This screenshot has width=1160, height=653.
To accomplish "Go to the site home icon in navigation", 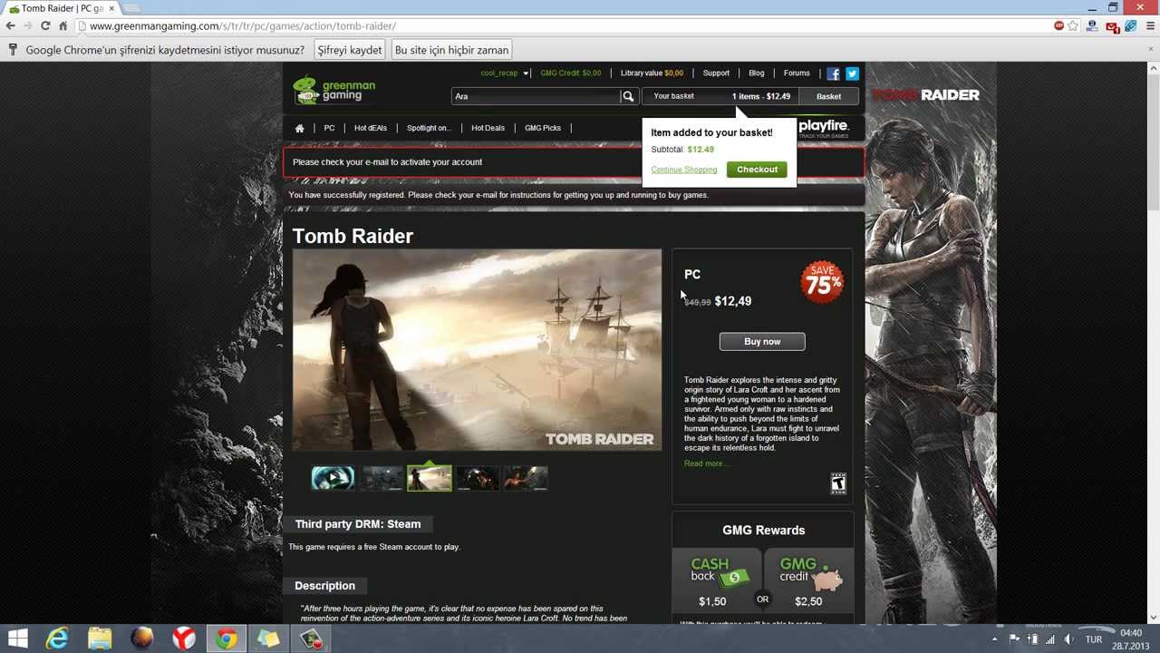I will pyautogui.click(x=299, y=128).
